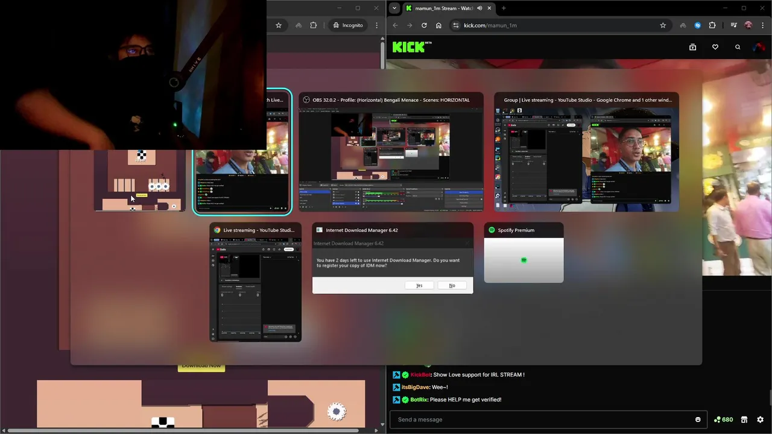
Task: Click the Download Now button on the left page
Action: [201, 366]
